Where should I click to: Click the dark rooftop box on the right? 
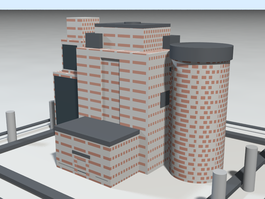171,41
